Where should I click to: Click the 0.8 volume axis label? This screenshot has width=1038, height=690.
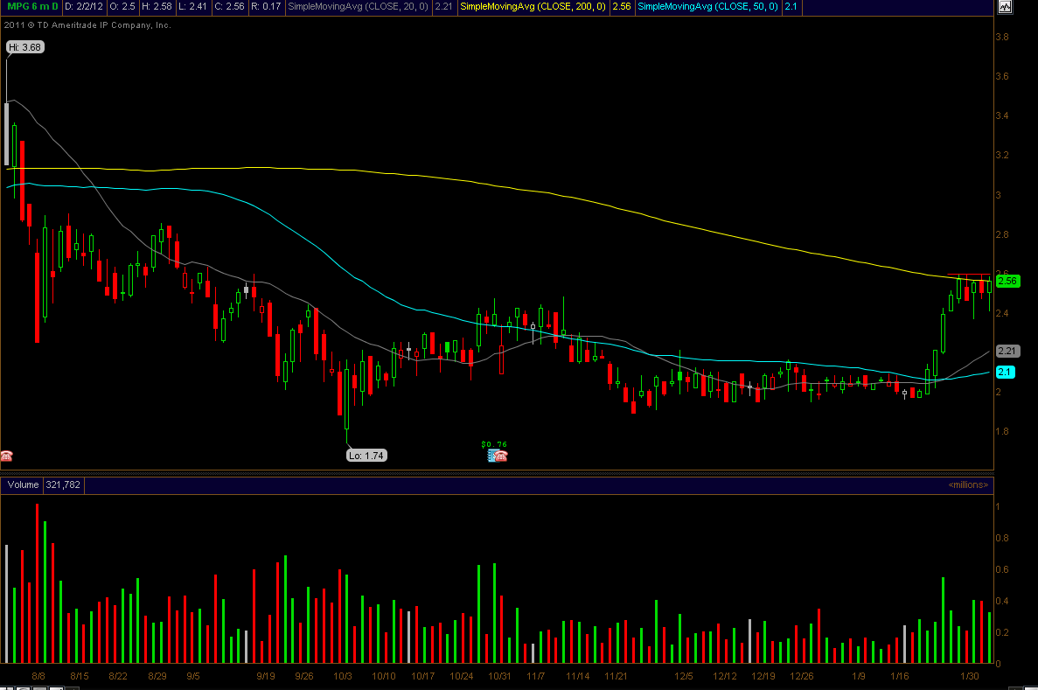coord(1002,538)
